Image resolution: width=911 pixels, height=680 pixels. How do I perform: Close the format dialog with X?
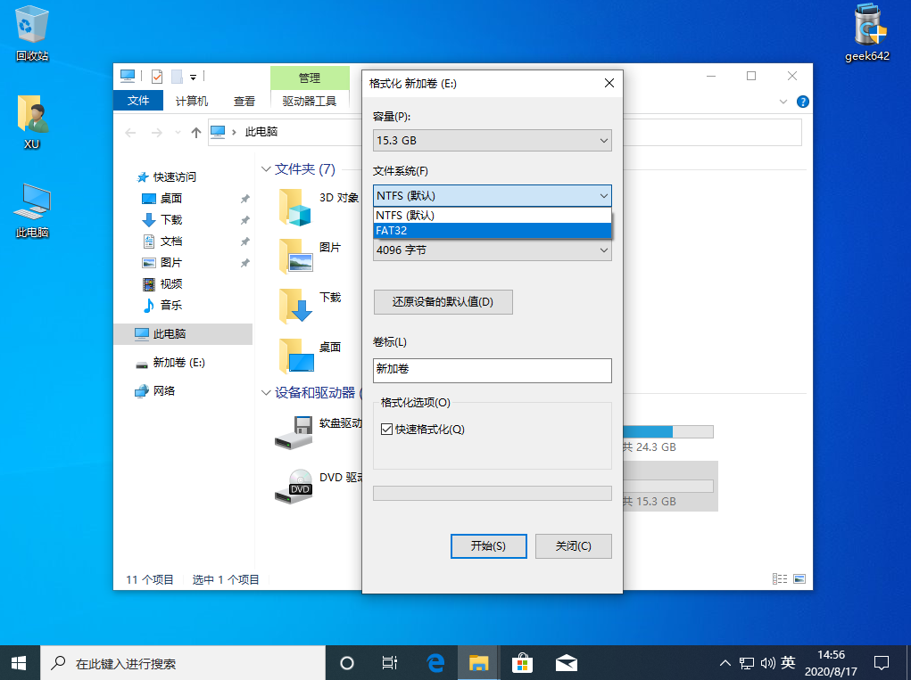tap(609, 83)
